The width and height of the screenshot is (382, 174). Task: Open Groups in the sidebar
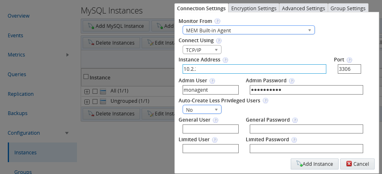23,172
